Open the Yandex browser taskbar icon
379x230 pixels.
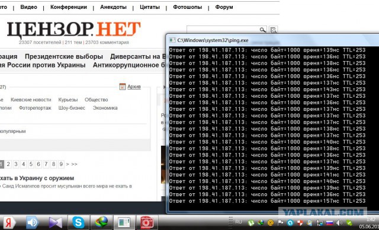(9, 222)
